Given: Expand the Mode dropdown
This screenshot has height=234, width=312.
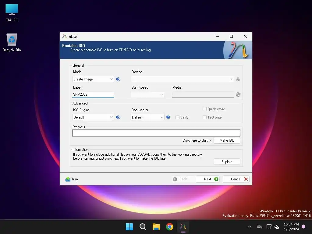Looking at the screenshot, I should point(93,79).
